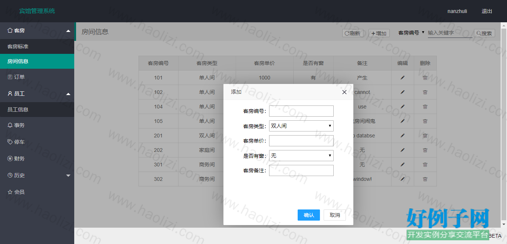The width and height of the screenshot is (507, 244).
Task: Delete room 102 with trash icon
Action: coord(425,92)
